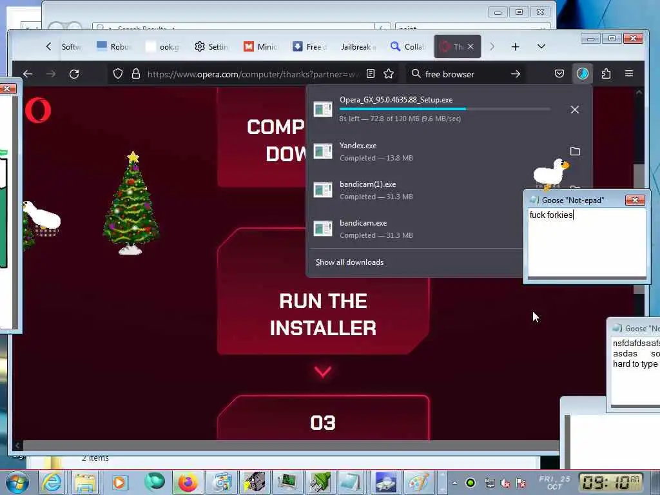The width and height of the screenshot is (660, 495).
Task: Open the Paint palette taskbar icon
Action: [x=418, y=482]
